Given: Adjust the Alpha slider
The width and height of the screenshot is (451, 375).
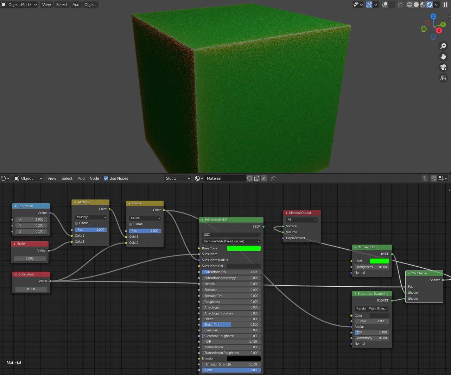Looking at the screenshot, I should [x=231, y=370].
